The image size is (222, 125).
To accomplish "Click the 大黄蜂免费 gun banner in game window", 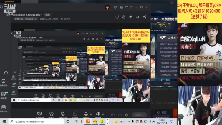I will point(164,23).
